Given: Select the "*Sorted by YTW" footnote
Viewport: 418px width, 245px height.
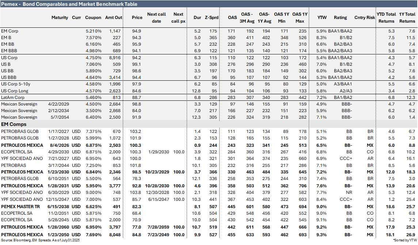Looking at the screenshot, I should tap(405, 240).
